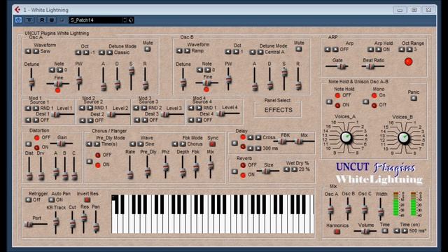Click the red reset dot under Osc A Fine
Screen dimensions: 448x252
tap(57, 90)
